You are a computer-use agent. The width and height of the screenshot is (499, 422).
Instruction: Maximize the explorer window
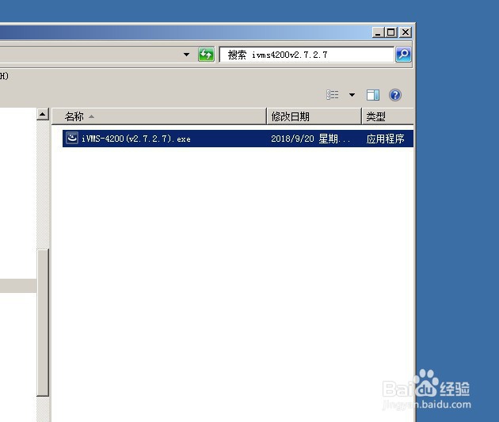tap(391, 32)
